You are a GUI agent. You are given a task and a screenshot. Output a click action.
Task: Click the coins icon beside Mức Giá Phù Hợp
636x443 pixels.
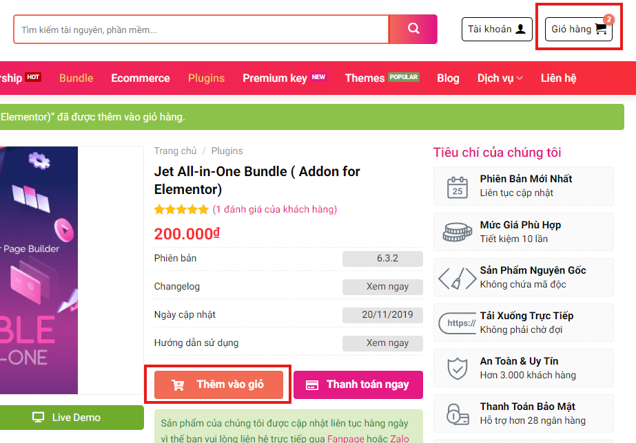point(457,232)
